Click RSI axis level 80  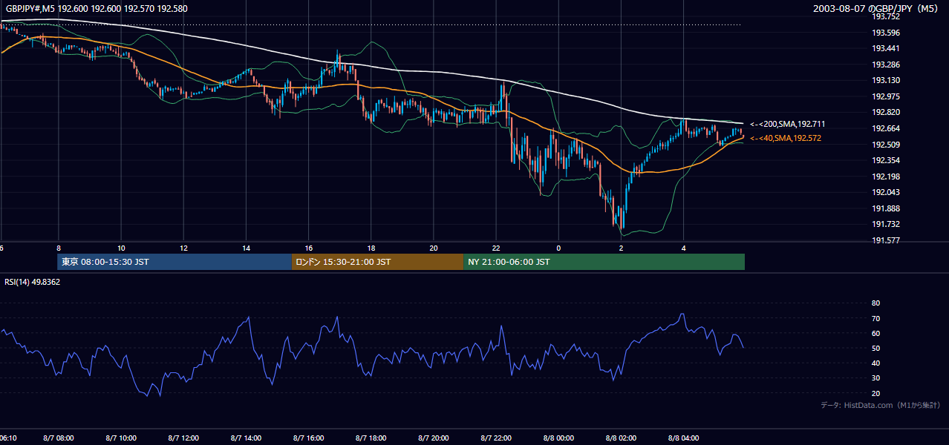[x=875, y=303]
